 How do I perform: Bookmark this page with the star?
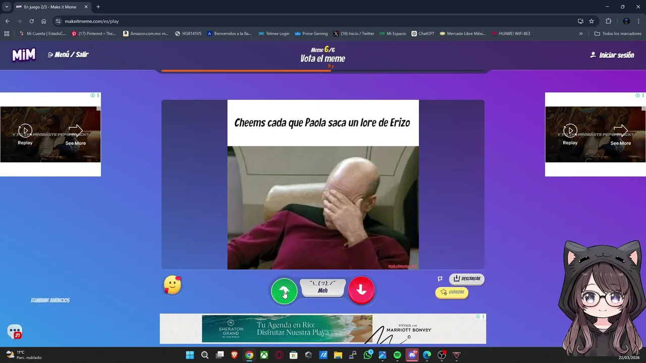pos(591,21)
